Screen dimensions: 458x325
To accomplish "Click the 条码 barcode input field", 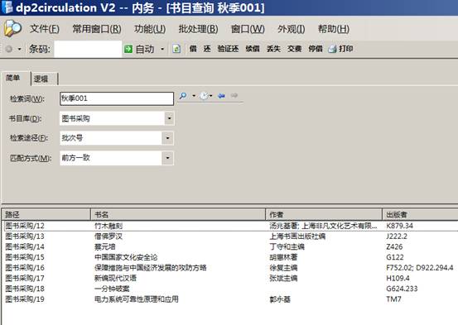I will point(88,49).
